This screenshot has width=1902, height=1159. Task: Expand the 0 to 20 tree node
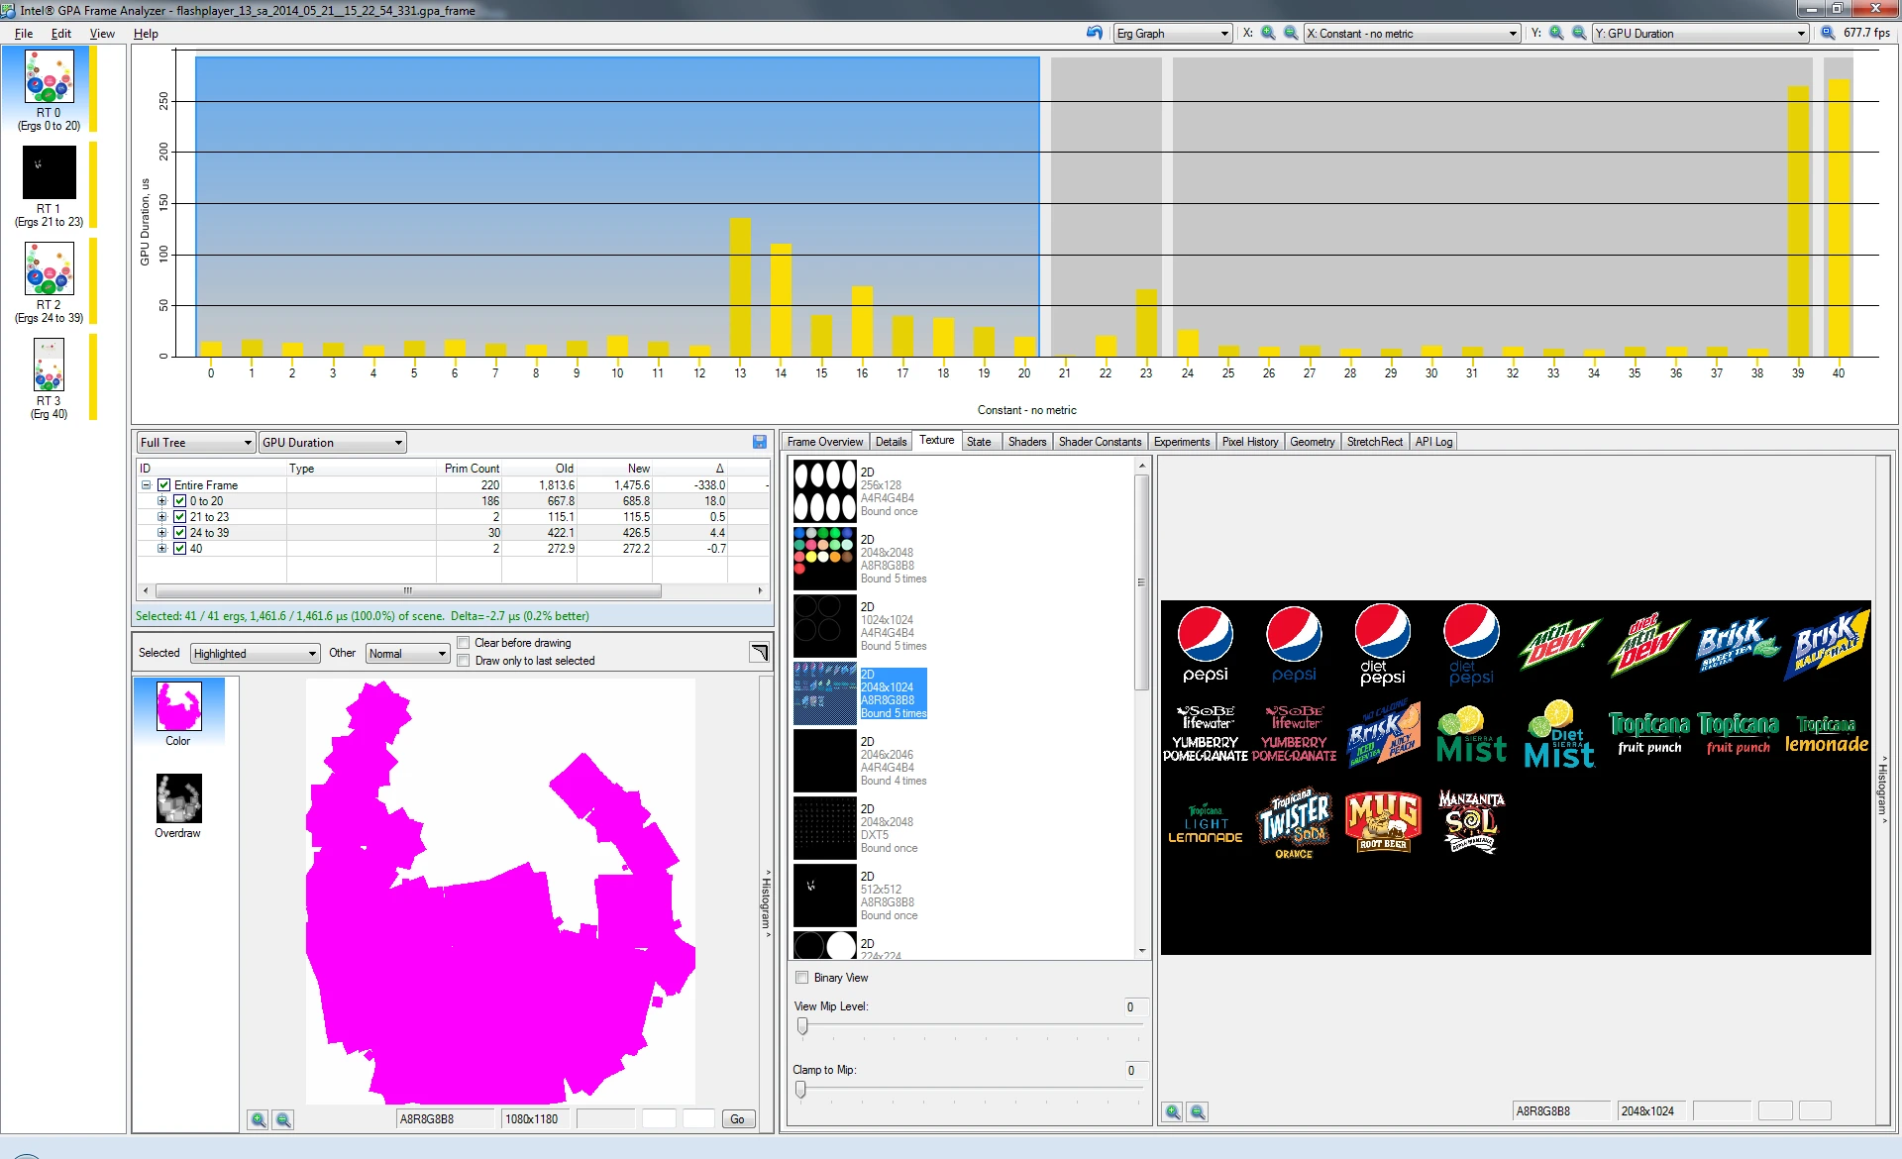tap(161, 501)
